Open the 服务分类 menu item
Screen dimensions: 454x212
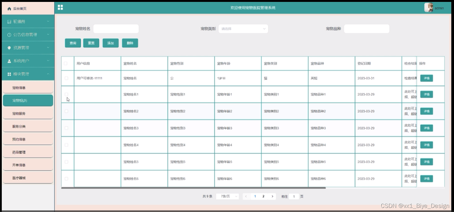pyautogui.click(x=28, y=126)
